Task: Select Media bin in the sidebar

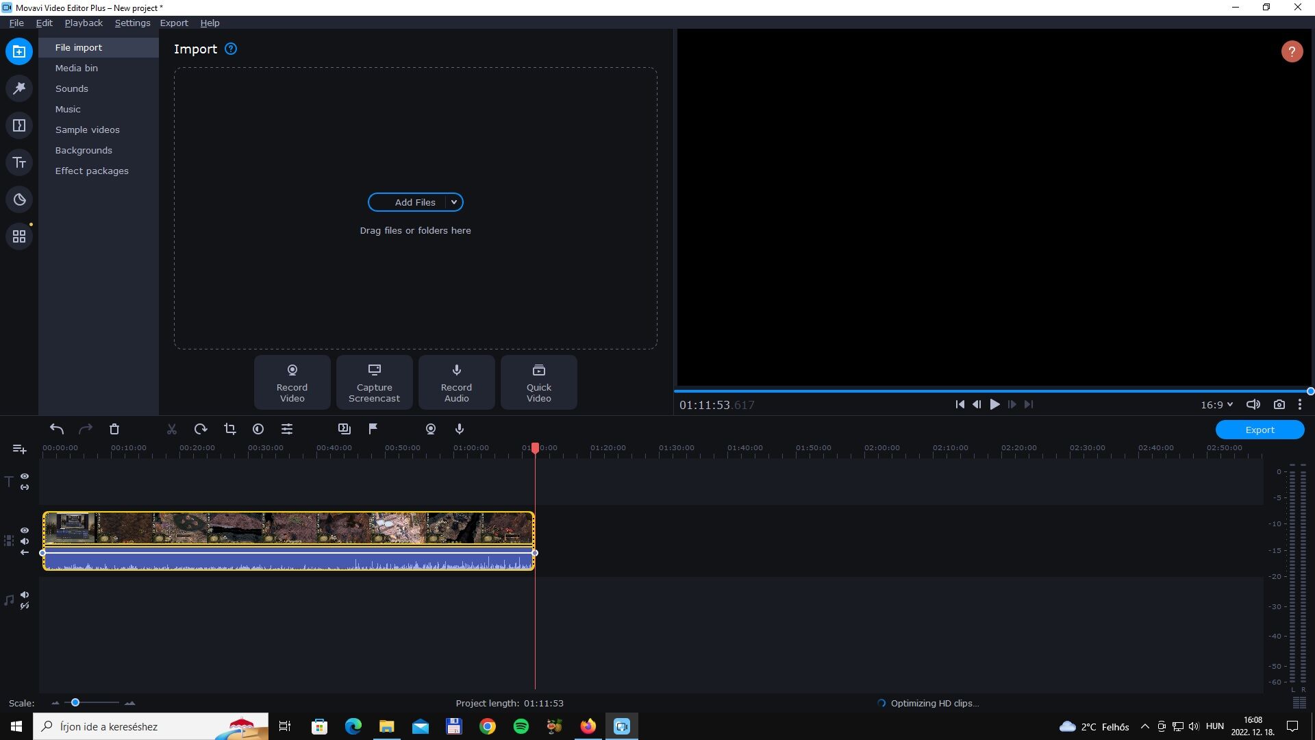Action: pos(99,68)
